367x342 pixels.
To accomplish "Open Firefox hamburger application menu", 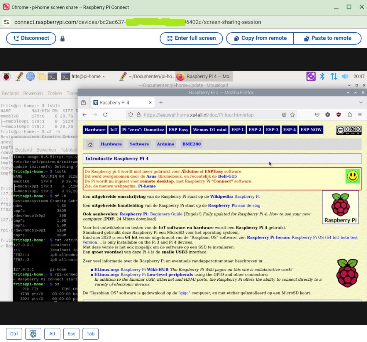I will (360, 115).
